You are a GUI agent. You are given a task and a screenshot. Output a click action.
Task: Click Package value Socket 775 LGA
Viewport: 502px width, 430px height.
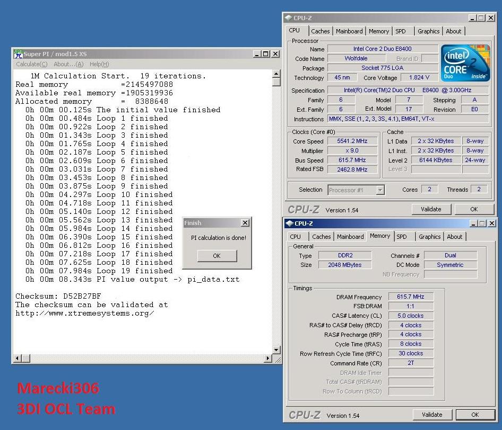click(383, 68)
